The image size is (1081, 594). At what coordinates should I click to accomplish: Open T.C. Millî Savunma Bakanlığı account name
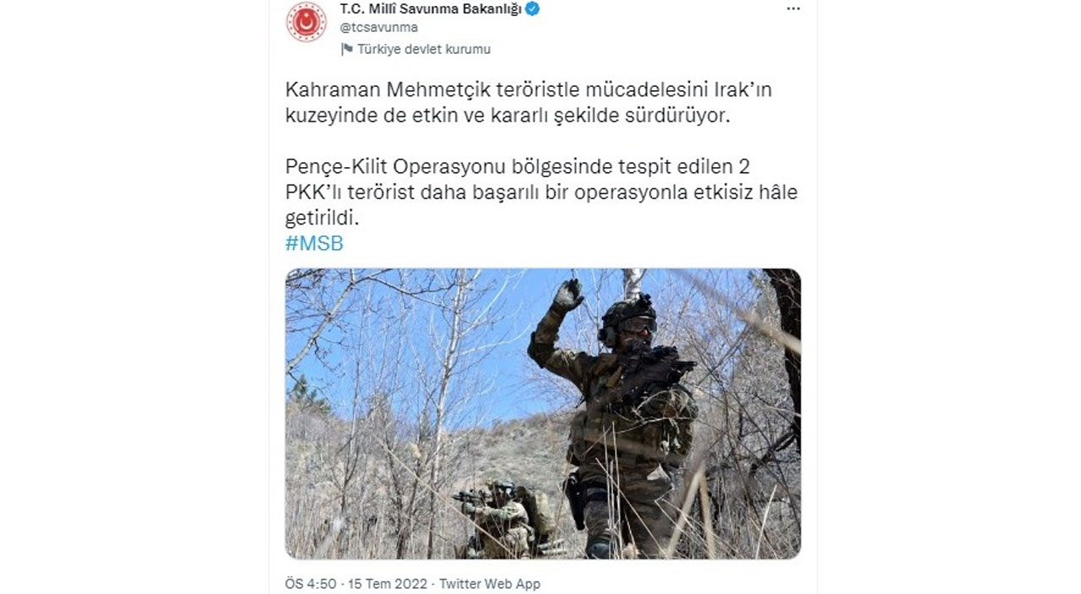tap(431, 9)
